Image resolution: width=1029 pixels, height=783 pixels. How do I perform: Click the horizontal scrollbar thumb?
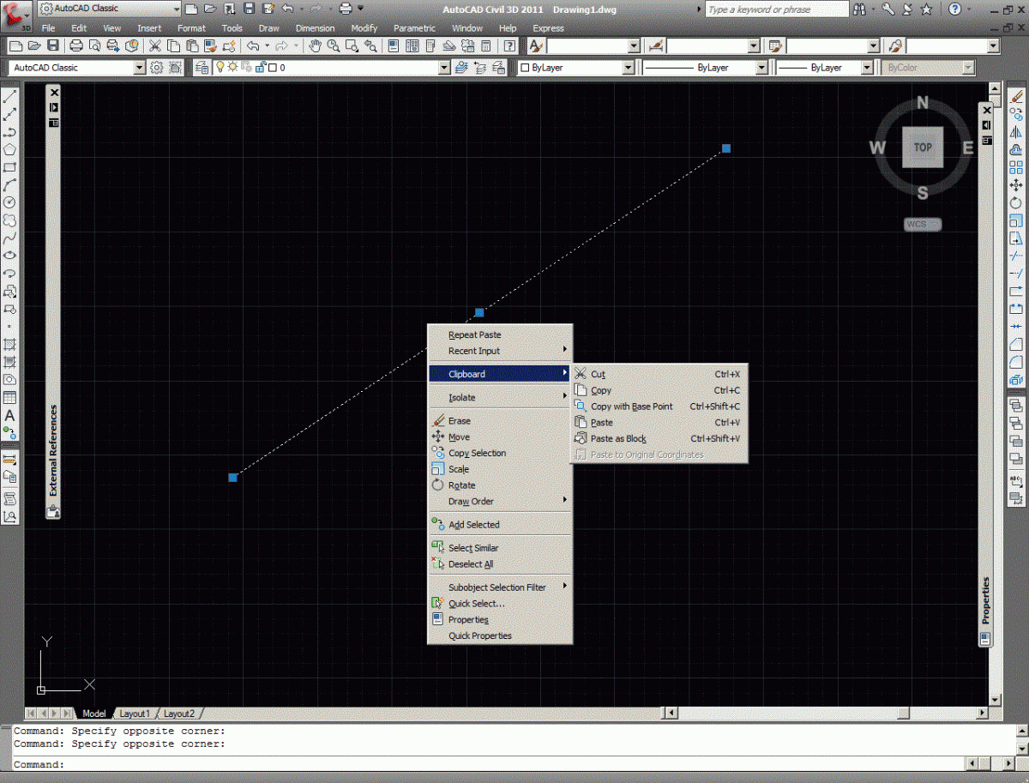(902, 714)
